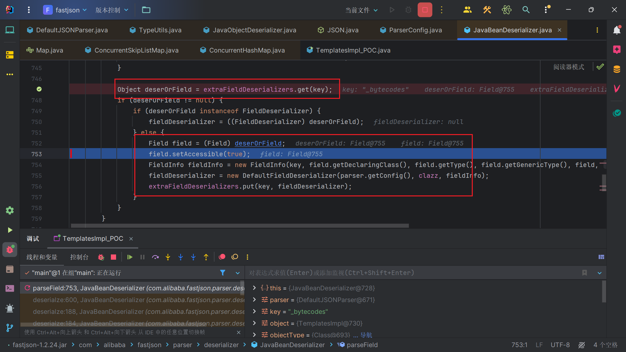Screen dimensions: 626x352
Task: Click the UTF-8 encoding status widget
Action: point(560,345)
